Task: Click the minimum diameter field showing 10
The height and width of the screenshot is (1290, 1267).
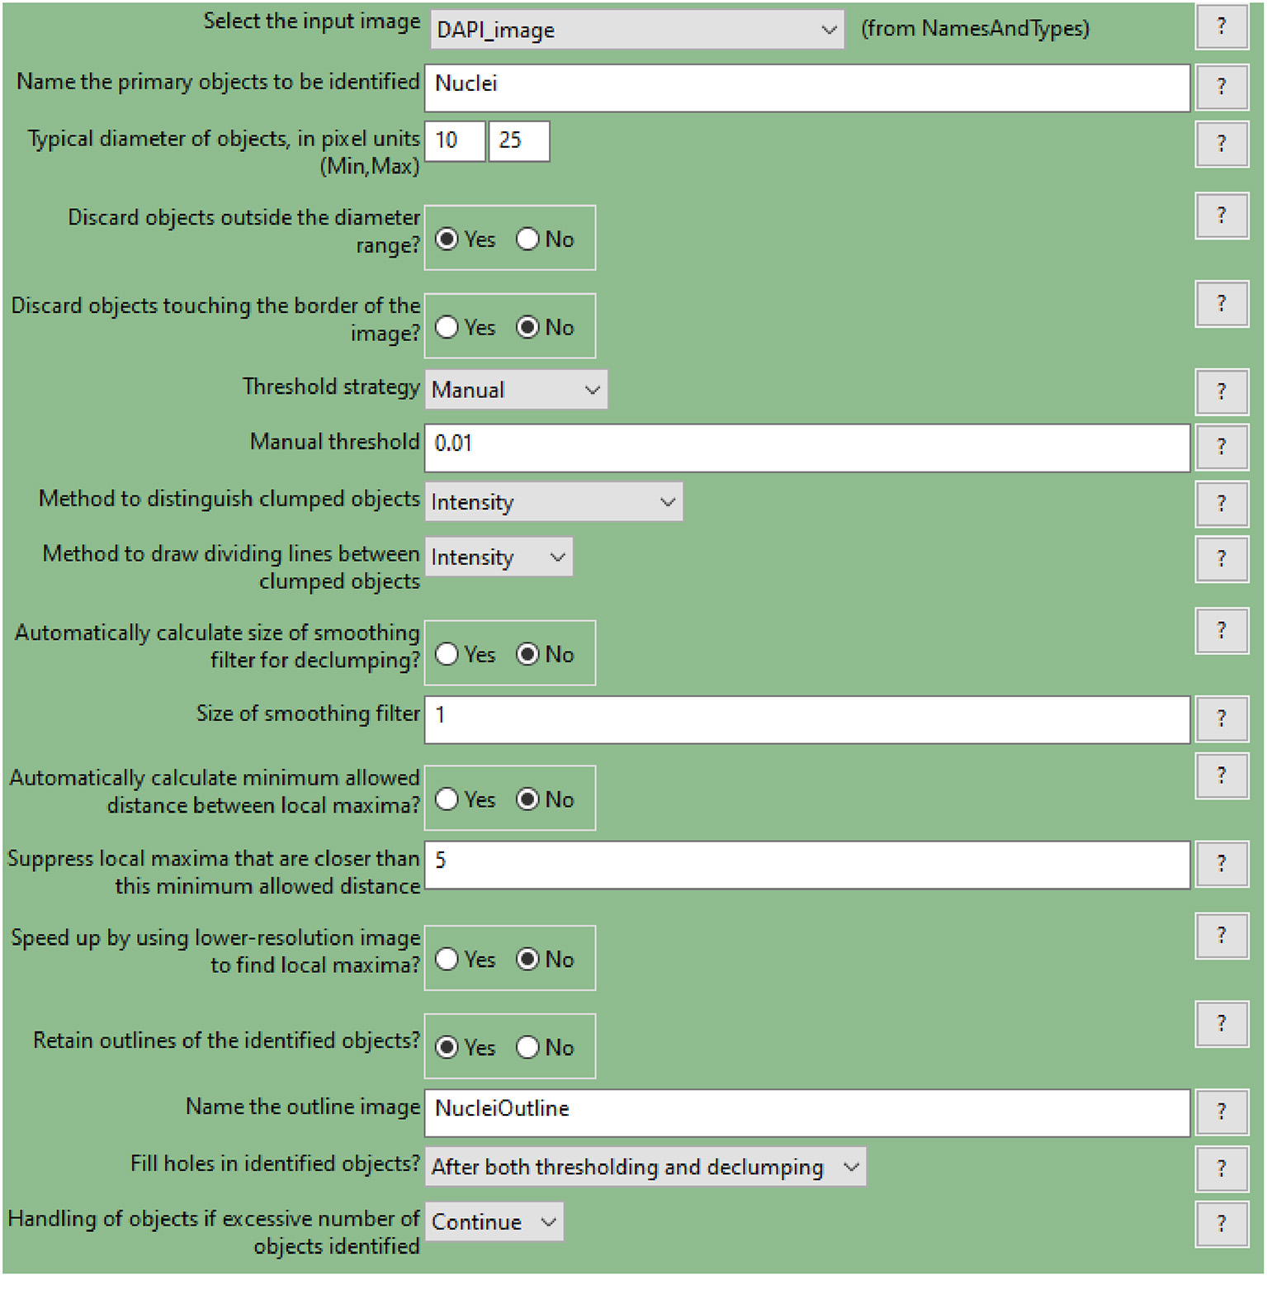Action: 454,141
